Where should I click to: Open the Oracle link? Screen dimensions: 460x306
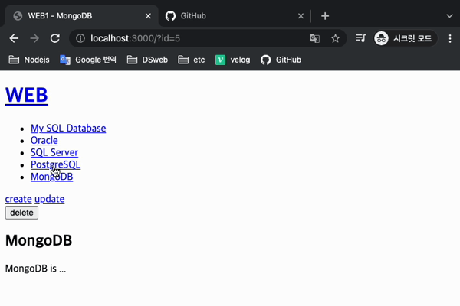(x=44, y=140)
